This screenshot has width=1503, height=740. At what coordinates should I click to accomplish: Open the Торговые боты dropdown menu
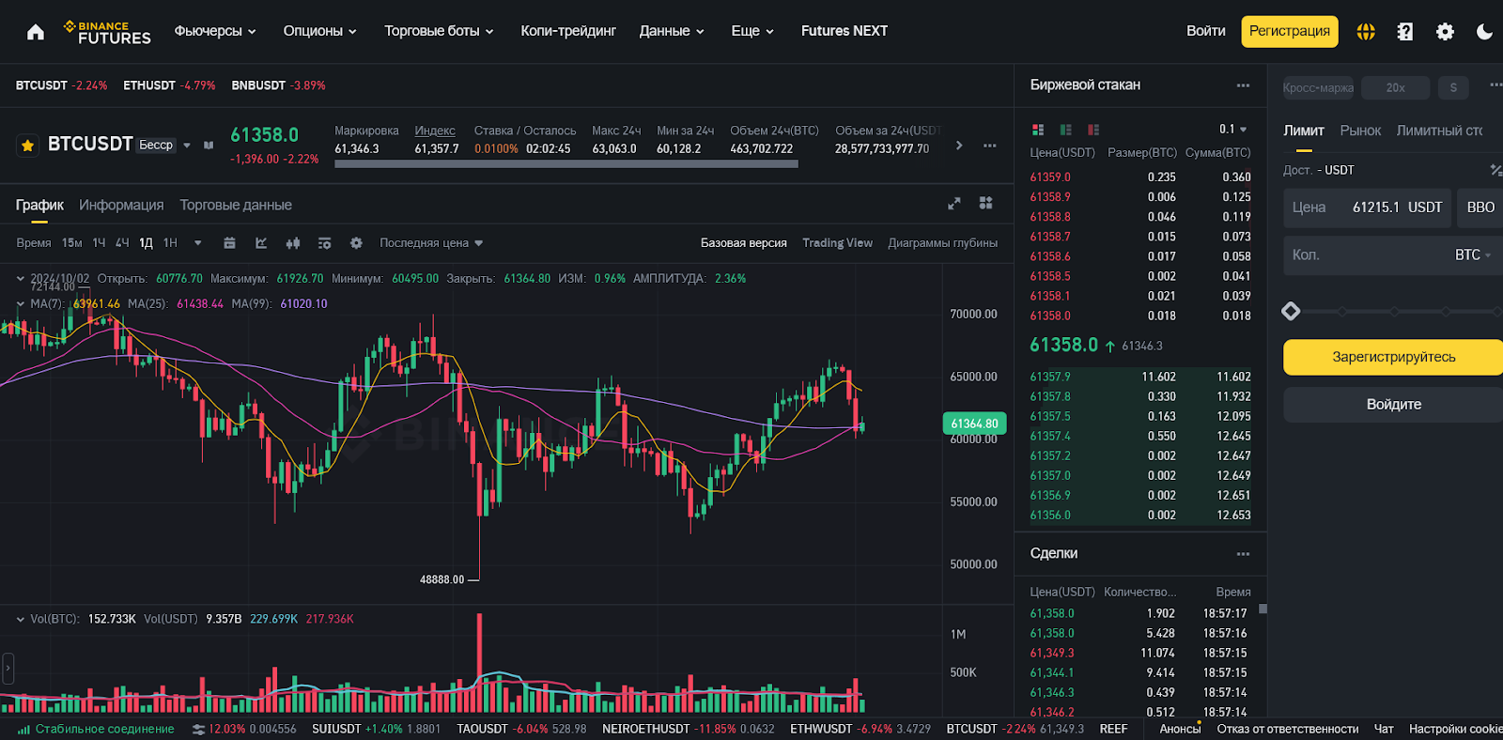click(439, 31)
